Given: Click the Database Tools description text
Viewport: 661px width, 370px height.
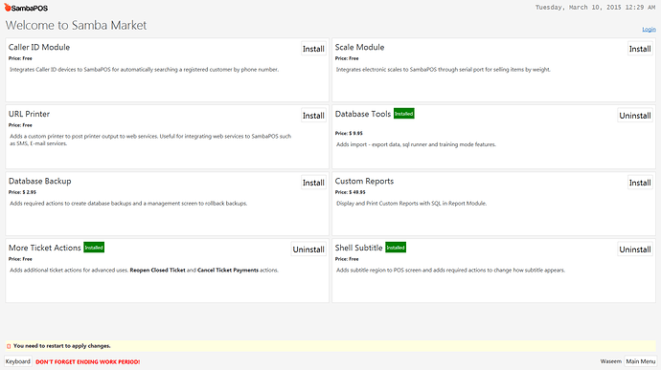Looking at the screenshot, I should (416, 144).
